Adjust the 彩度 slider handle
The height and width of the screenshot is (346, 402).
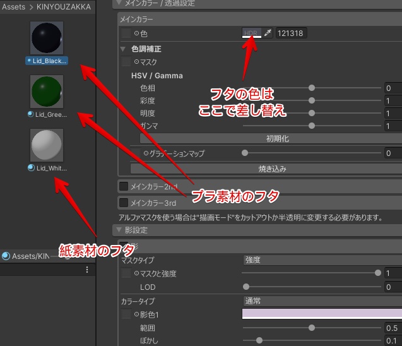pyautogui.click(x=312, y=100)
